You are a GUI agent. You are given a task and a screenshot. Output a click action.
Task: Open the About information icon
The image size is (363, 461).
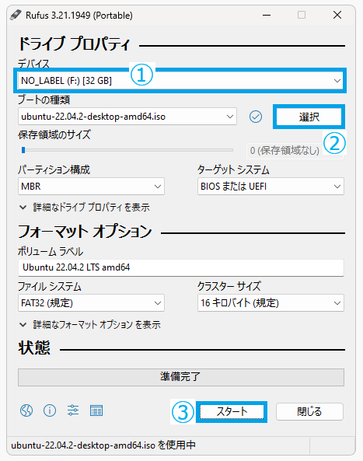[50, 410]
